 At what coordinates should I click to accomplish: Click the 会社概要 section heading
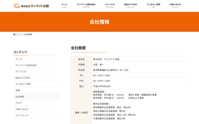point(78,48)
